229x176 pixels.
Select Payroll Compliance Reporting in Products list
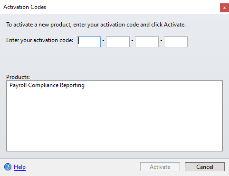tap(47, 85)
